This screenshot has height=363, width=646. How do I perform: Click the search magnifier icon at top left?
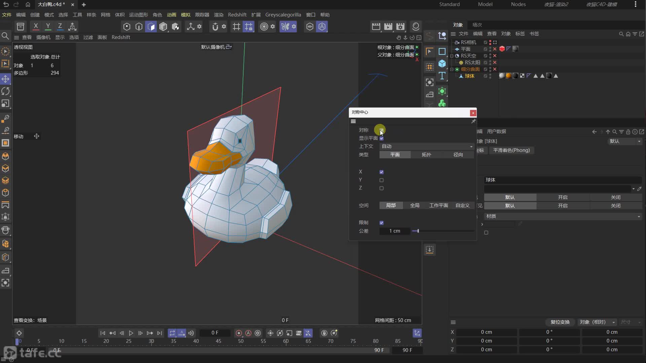click(x=5, y=36)
